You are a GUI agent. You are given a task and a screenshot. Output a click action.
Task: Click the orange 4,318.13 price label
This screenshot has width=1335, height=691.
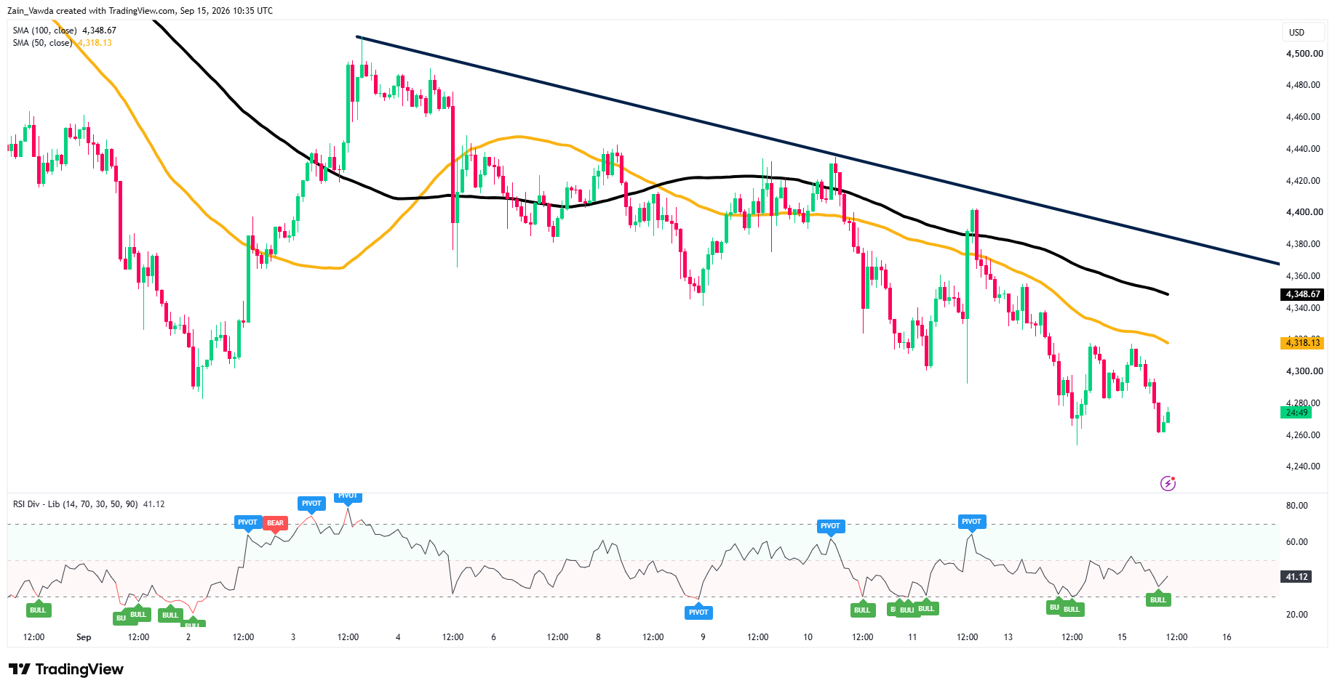click(1302, 342)
